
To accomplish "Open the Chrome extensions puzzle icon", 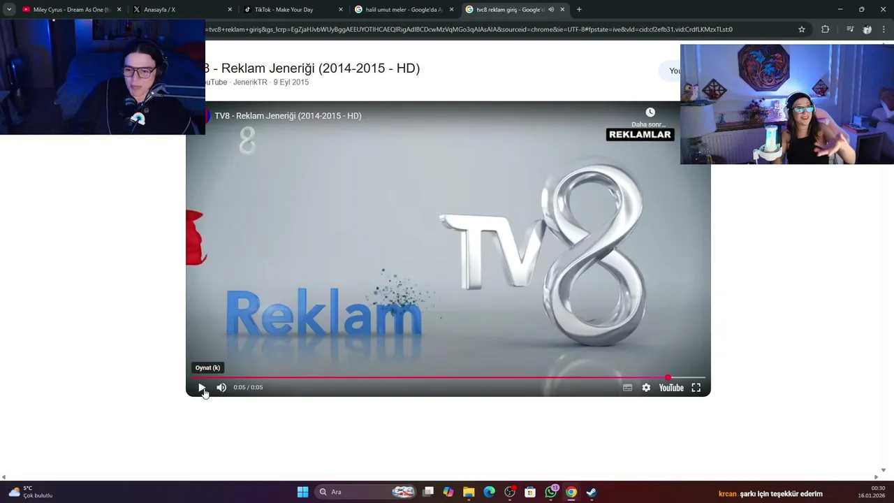I will pyautogui.click(x=825, y=29).
